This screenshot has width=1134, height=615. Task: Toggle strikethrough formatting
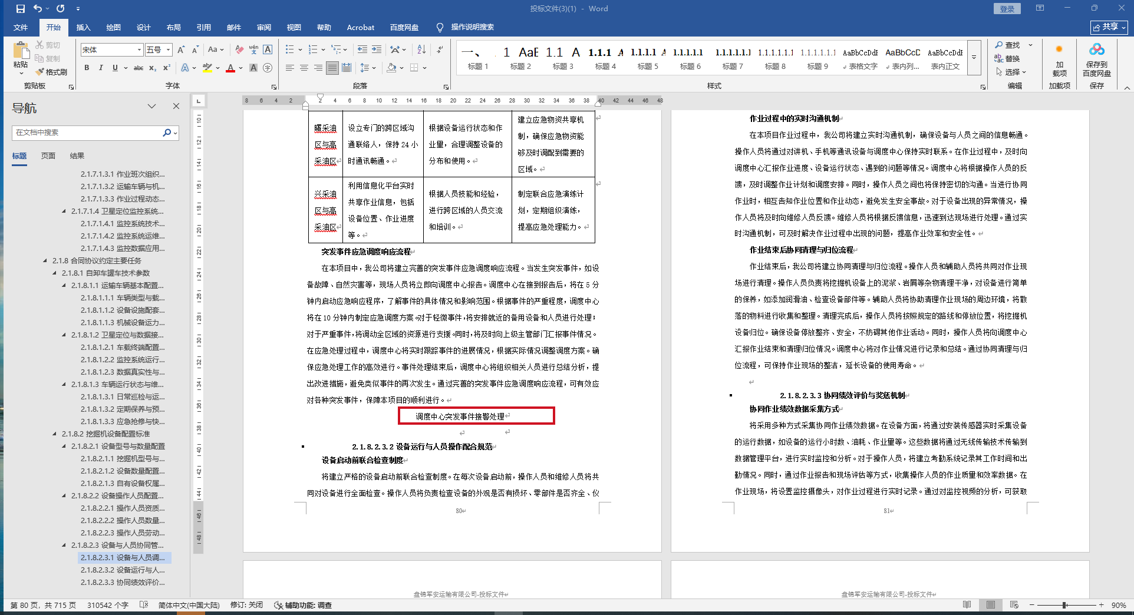(139, 68)
